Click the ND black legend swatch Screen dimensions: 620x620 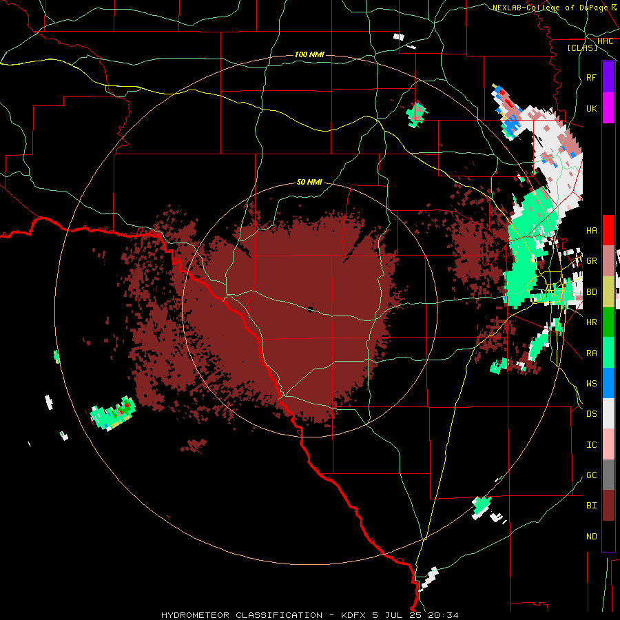point(608,536)
